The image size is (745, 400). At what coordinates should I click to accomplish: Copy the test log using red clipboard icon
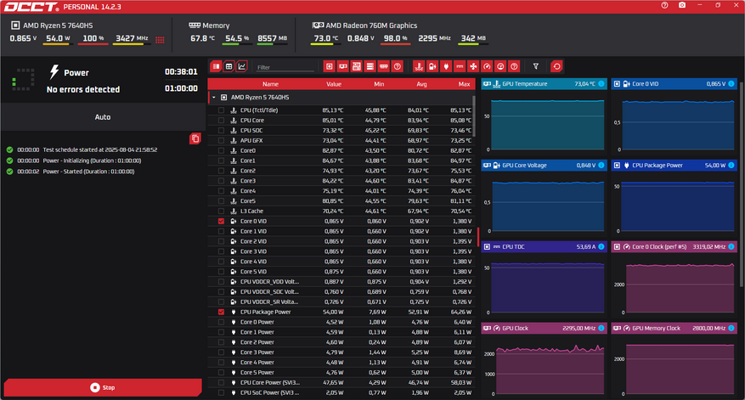pyautogui.click(x=195, y=138)
